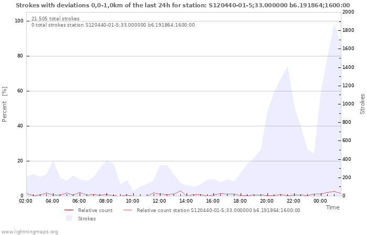Viewport: 367px width, 235px height.
Task: Click the 2000 label on strokes axis
Action: (348, 12)
